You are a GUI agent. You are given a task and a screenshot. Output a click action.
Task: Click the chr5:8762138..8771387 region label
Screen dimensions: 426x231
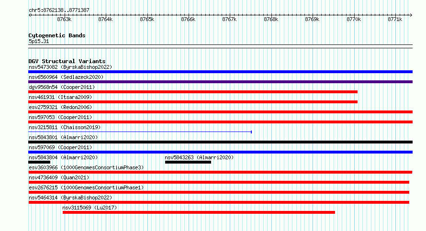click(x=59, y=11)
